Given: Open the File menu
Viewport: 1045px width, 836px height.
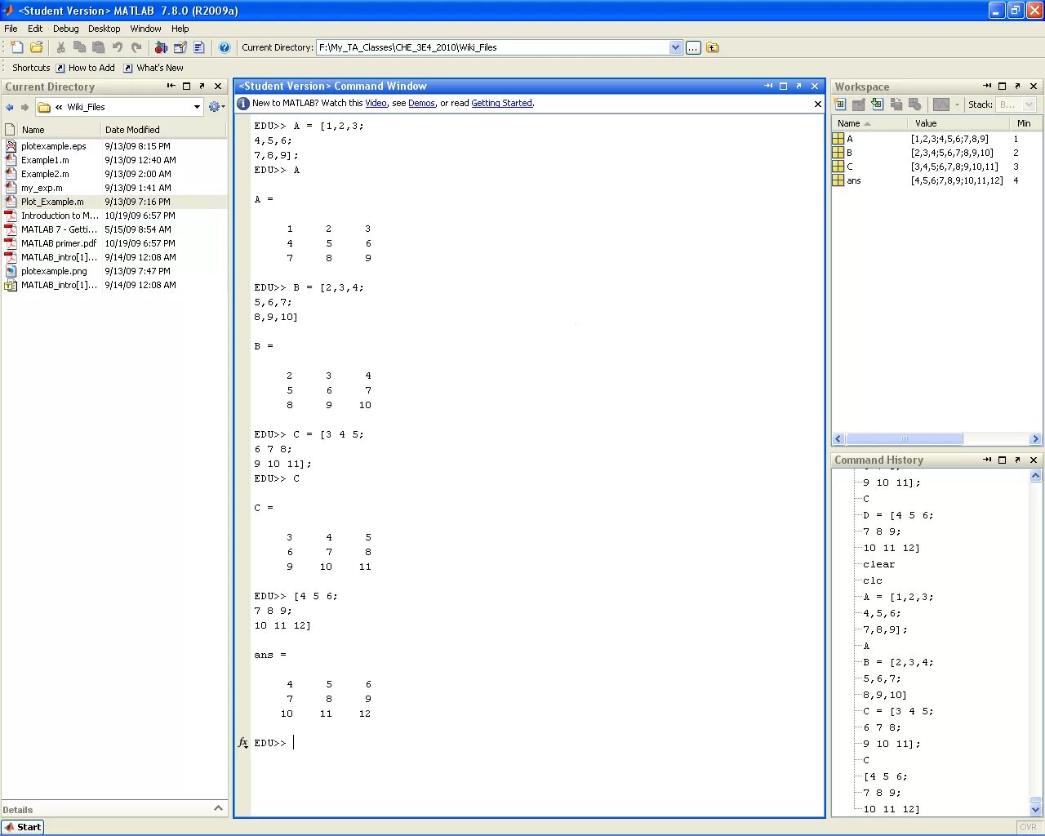Looking at the screenshot, I should tap(11, 29).
